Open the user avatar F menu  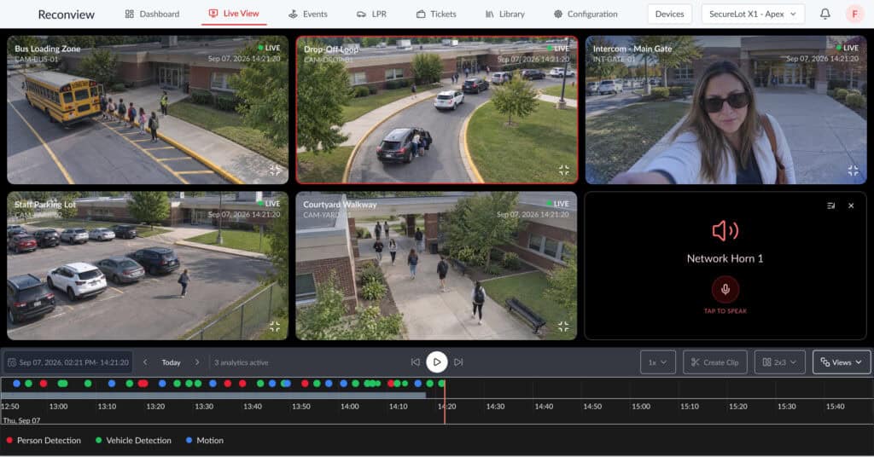pyautogui.click(x=854, y=14)
